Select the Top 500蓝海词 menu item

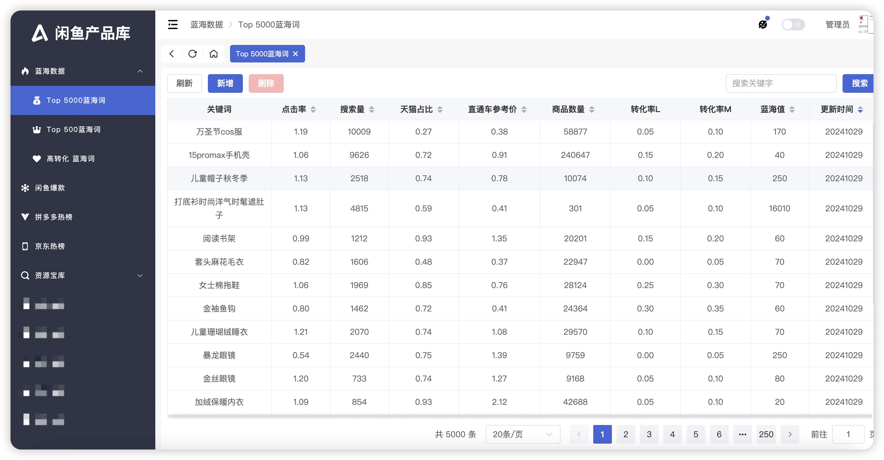74,130
